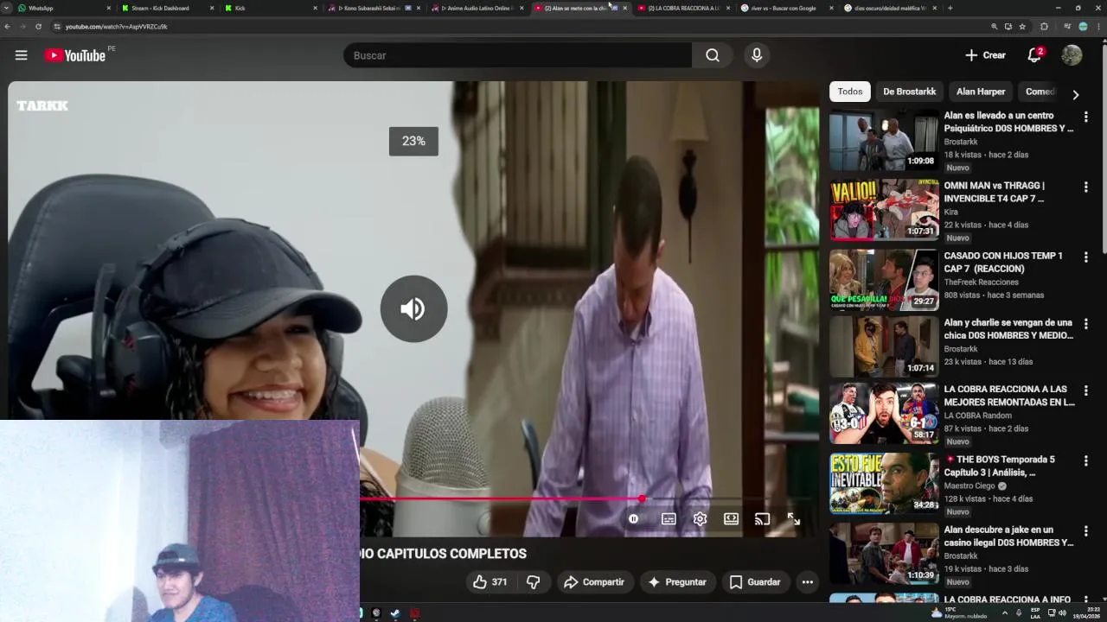Start voice search with the microphone
This screenshot has width=1107, height=622.
click(757, 55)
